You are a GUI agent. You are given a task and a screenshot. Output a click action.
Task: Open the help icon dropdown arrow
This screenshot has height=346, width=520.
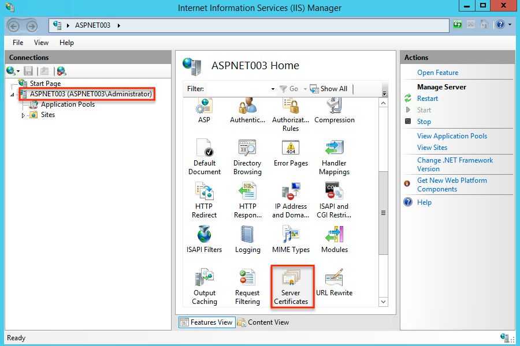coord(510,24)
